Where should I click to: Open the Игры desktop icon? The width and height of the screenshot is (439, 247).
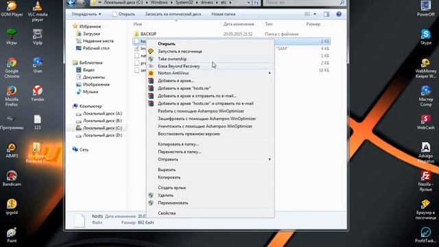tap(12, 36)
